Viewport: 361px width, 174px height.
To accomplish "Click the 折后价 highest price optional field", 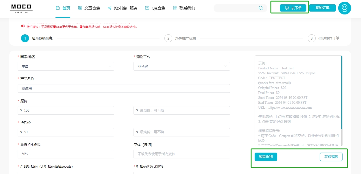I will point(182,132).
